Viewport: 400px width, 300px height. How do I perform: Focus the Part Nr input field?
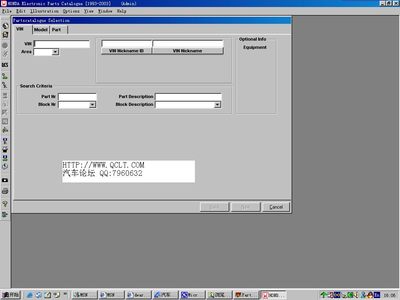pos(77,97)
